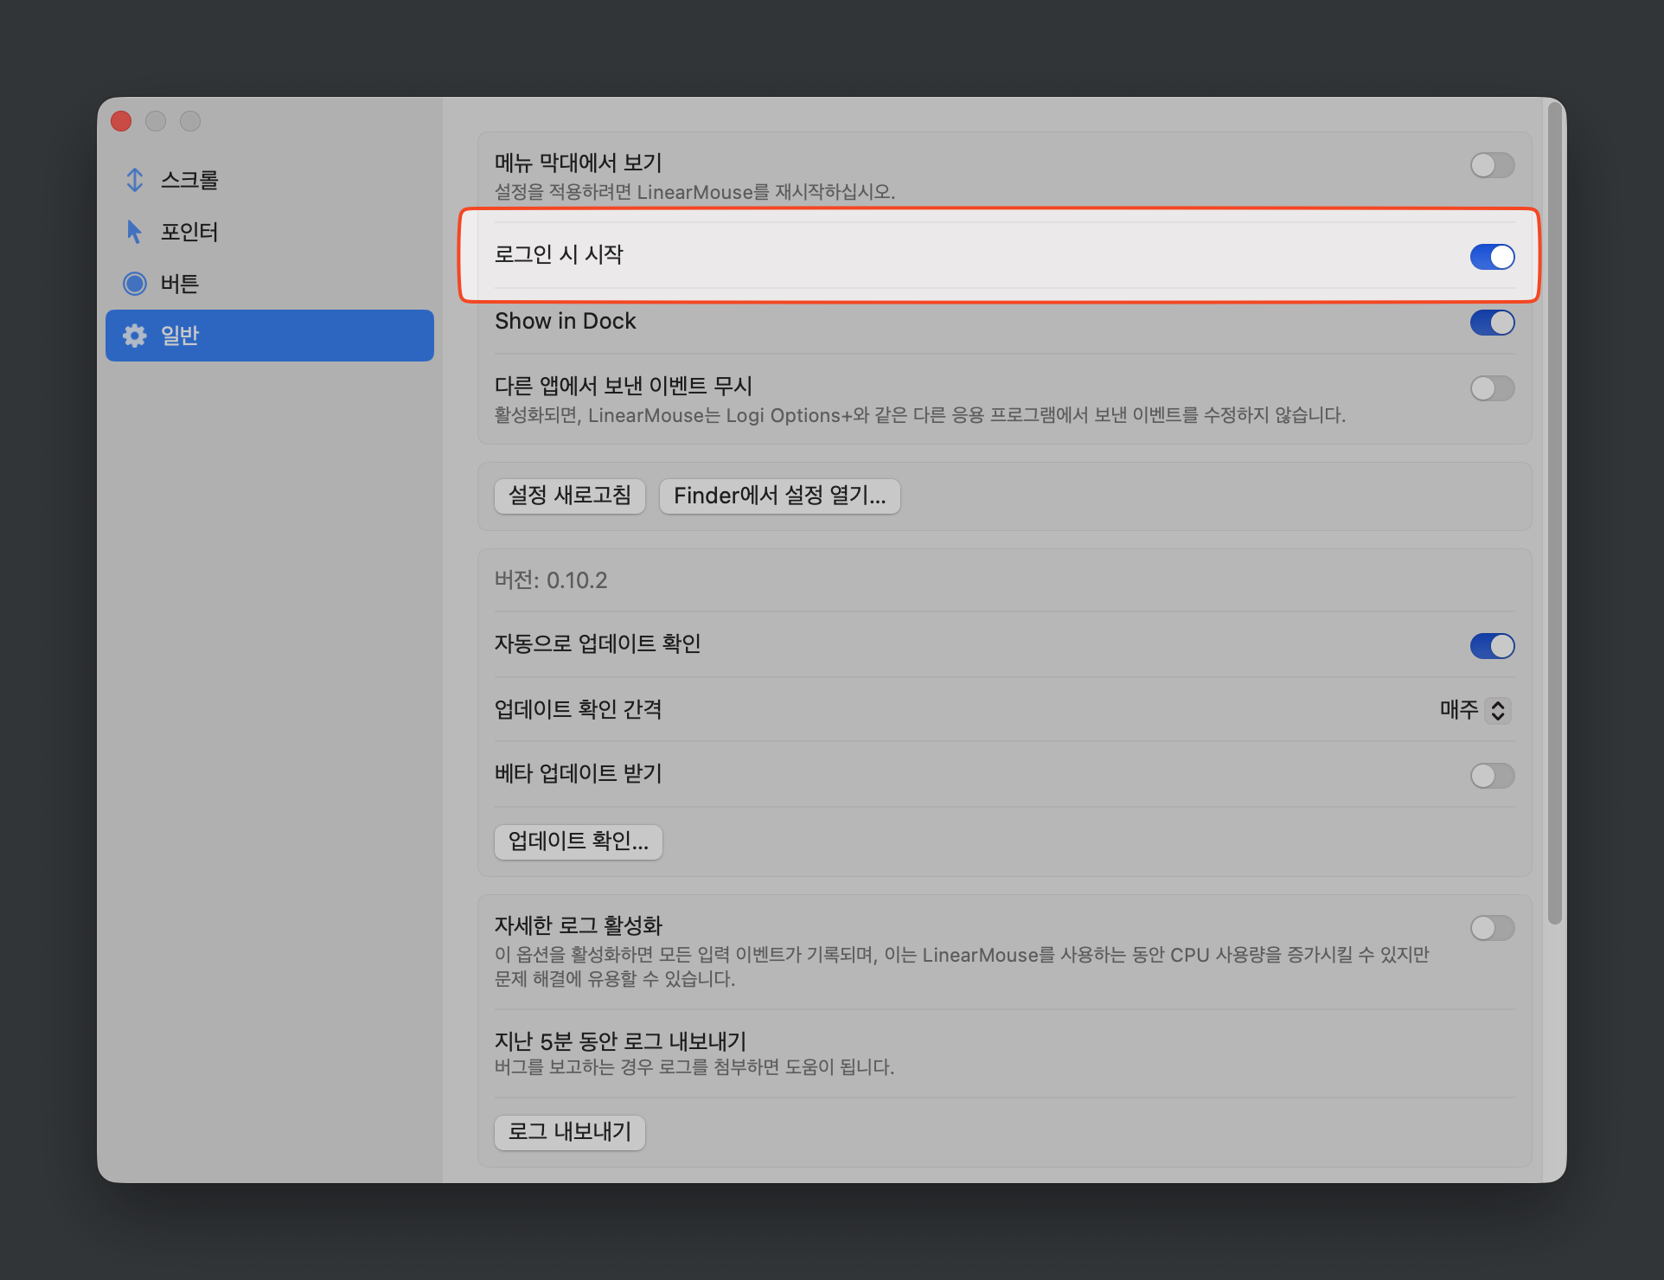Select the 스크롤 sidebar tab
Viewport: 1664px width, 1280px height.
(x=190, y=180)
